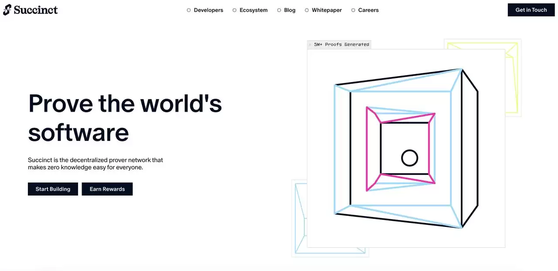Click the circle bullet beside Careers

coord(353,10)
